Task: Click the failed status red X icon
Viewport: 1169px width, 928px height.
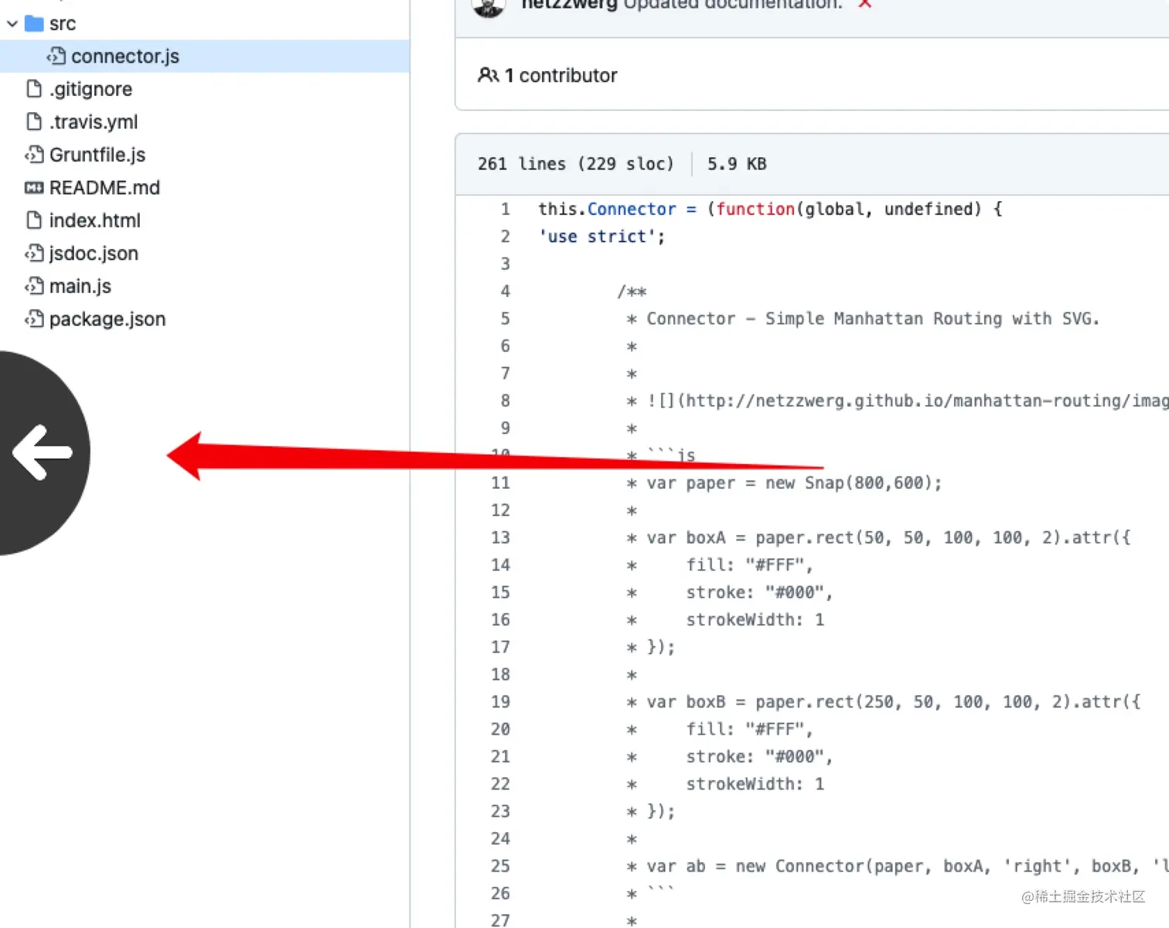Action: click(865, 4)
